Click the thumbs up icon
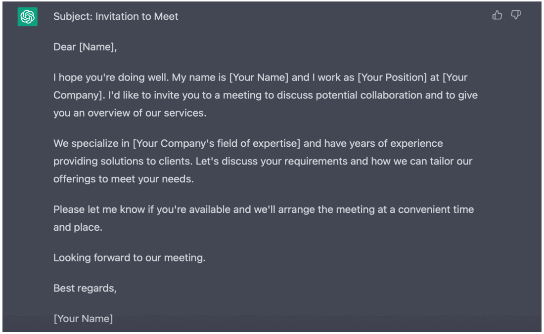 coord(497,15)
